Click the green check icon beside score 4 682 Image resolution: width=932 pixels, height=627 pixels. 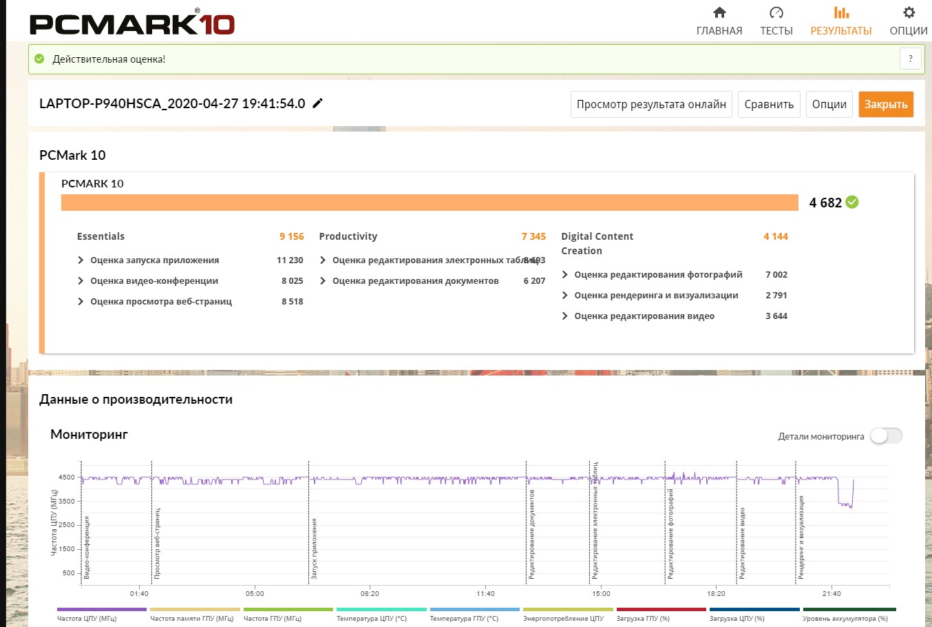tap(852, 202)
